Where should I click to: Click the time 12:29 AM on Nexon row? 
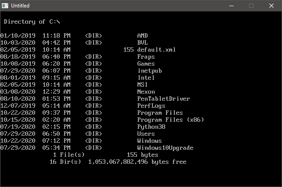57,92
